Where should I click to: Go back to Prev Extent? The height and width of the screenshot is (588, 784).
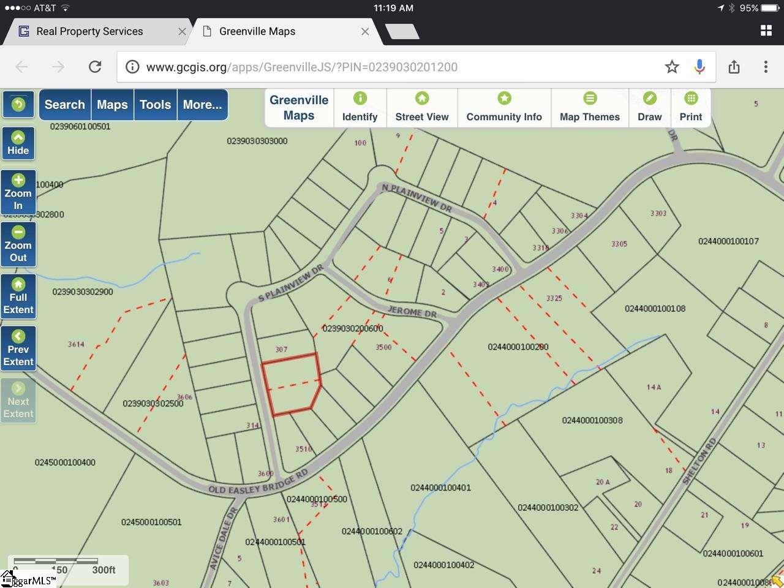point(18,349)
